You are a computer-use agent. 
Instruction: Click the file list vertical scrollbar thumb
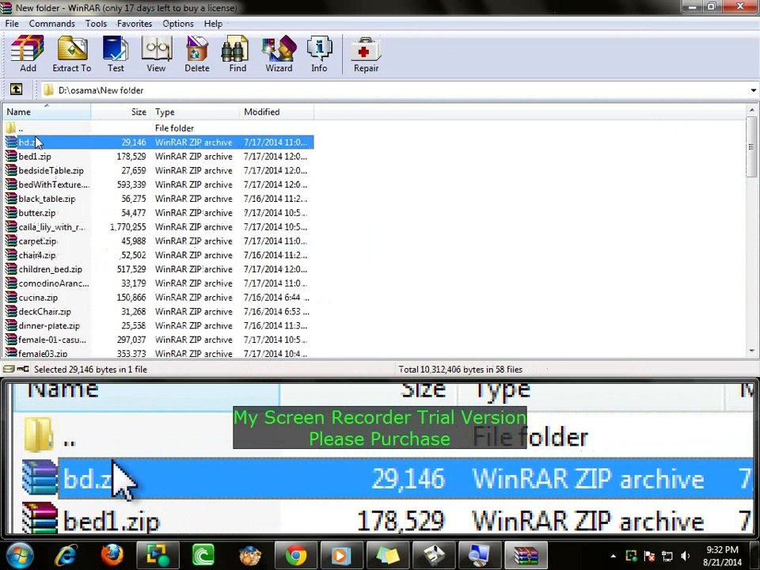tap(752, 147)
